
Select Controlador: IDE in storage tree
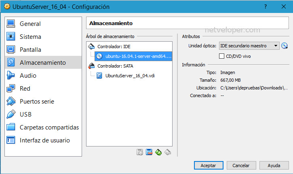point(114,47)
